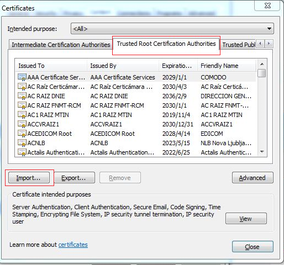Screen dimensions: 284x265
Task: Close the Certificates window with X
Action: coord(267,6)
